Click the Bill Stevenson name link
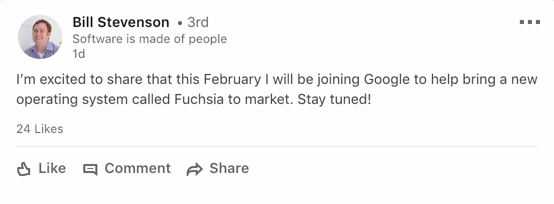The height and width of the screenshot is (204, 554). 121,22
